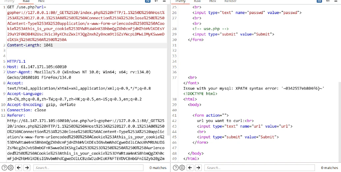Image resolution: width=341 pixels, height=172 pixels.
Task: Switch request view to Hex tab
Action: (41, 1)
